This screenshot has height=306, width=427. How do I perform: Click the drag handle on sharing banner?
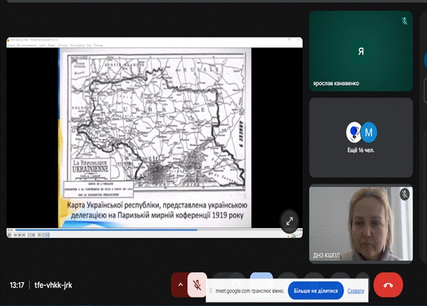(210, 291)
